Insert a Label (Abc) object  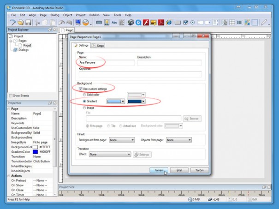[114, 23]
